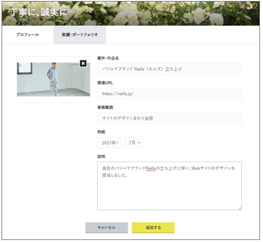Image resolution: width=263 pixels, height=242 pixels.
Task: Click the 関連URL label
Action: (105, 83)
